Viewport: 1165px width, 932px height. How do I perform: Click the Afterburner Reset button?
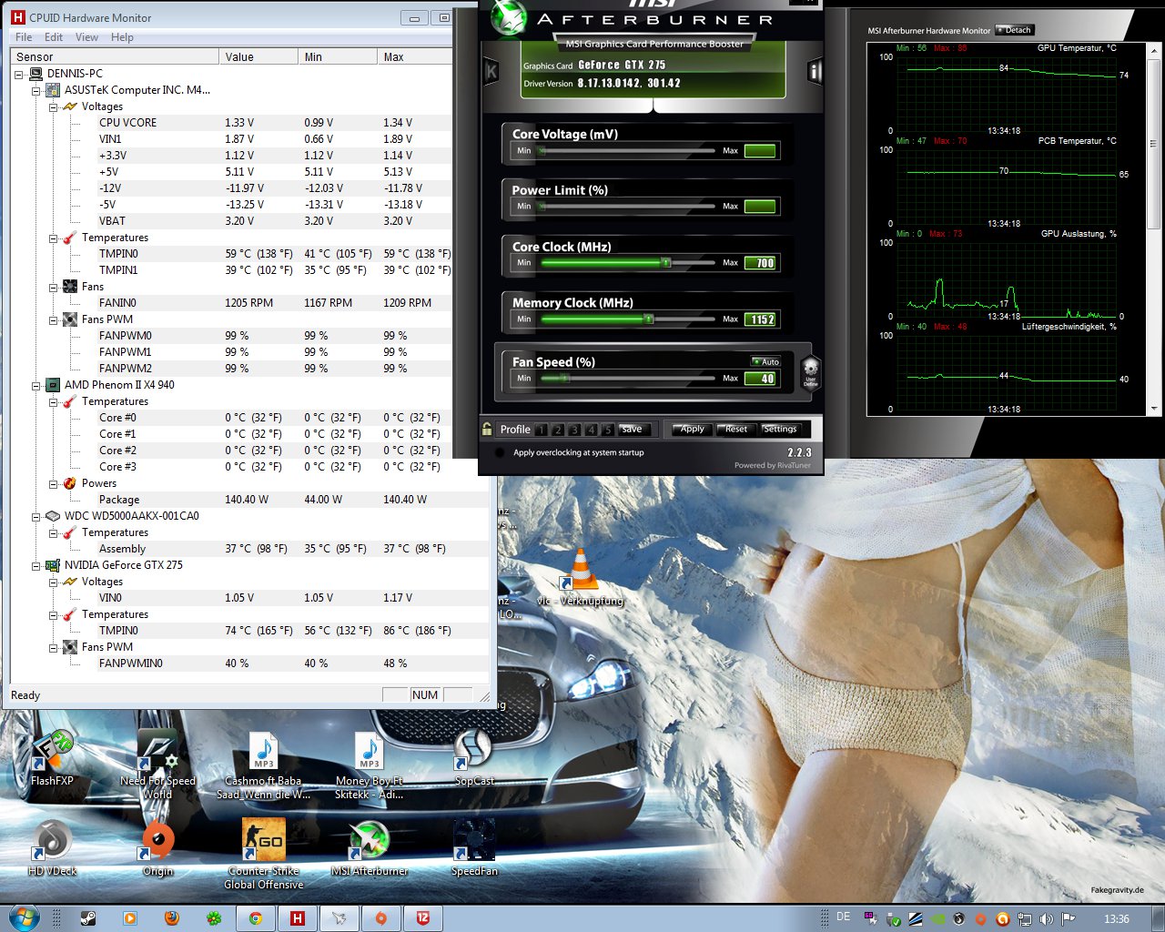[x=735, y=429]
